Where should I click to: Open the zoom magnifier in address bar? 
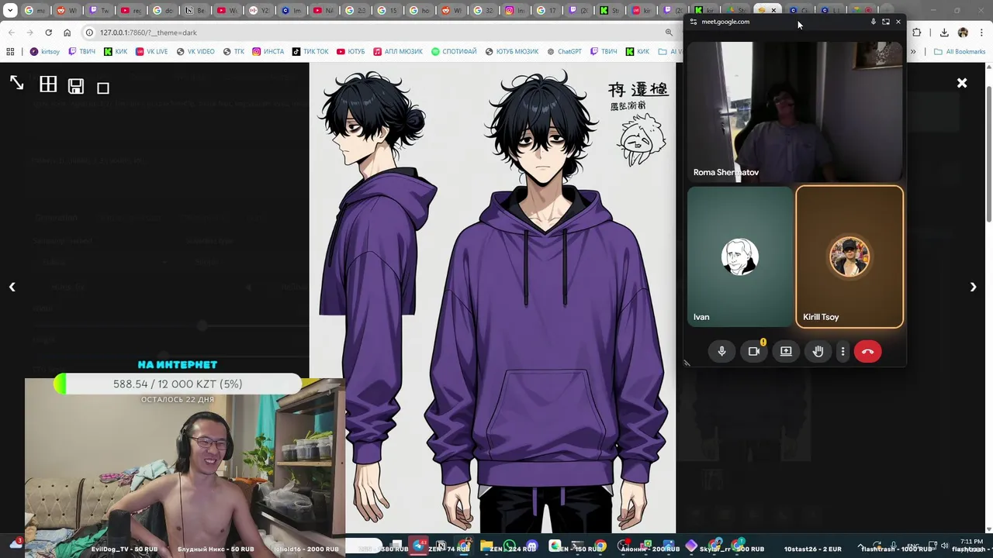tap(669, 33)
